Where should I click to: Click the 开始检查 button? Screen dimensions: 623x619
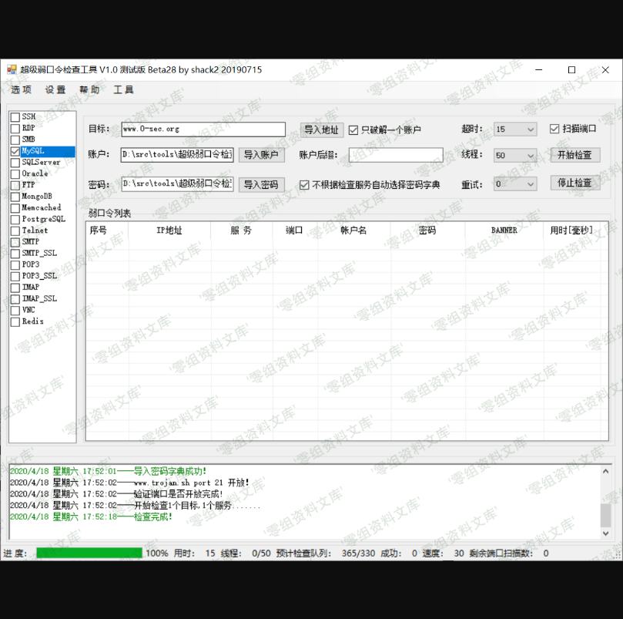(x=574, y=155)
